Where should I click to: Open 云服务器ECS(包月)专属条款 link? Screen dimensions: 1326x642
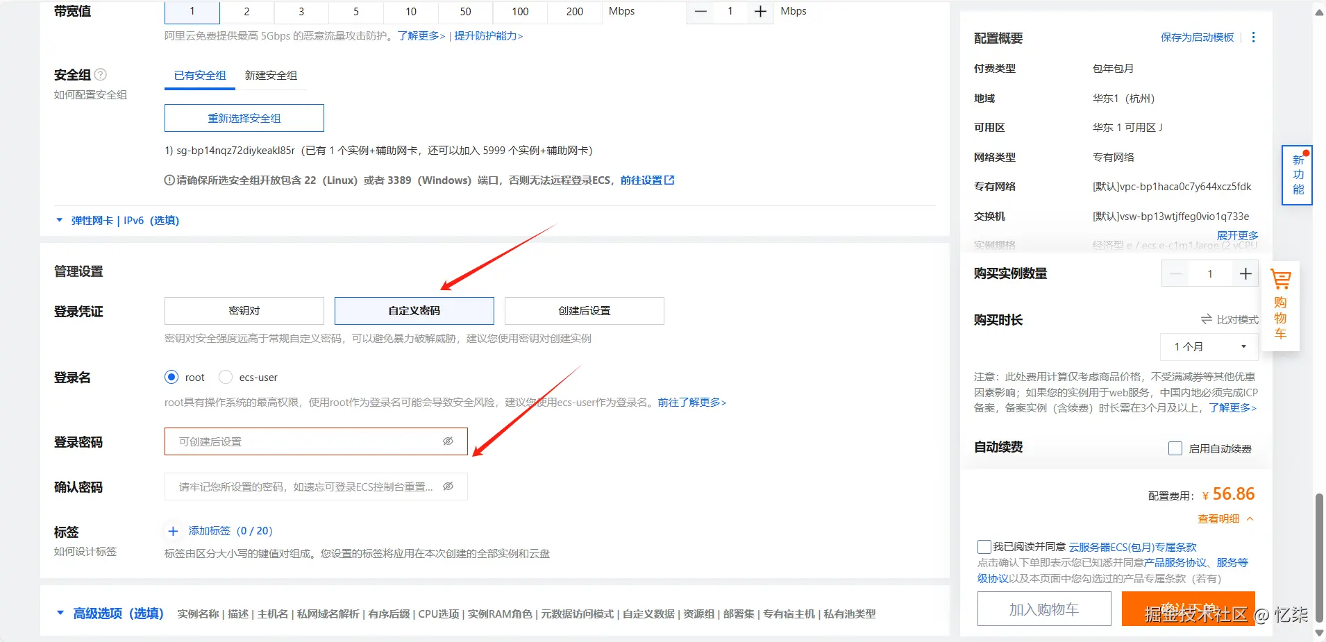1133,547
